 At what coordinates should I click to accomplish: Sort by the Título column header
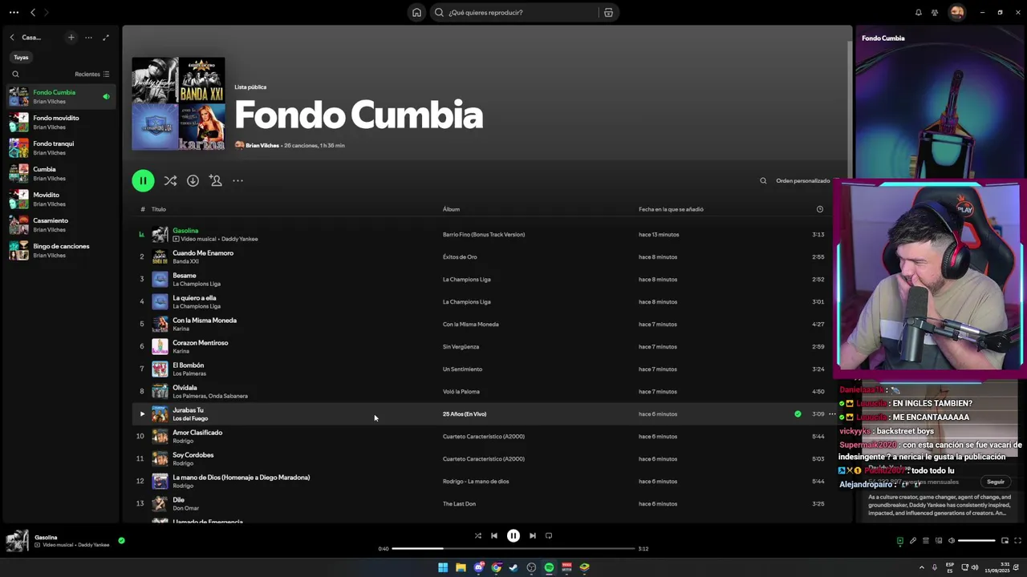click(159, 209)
